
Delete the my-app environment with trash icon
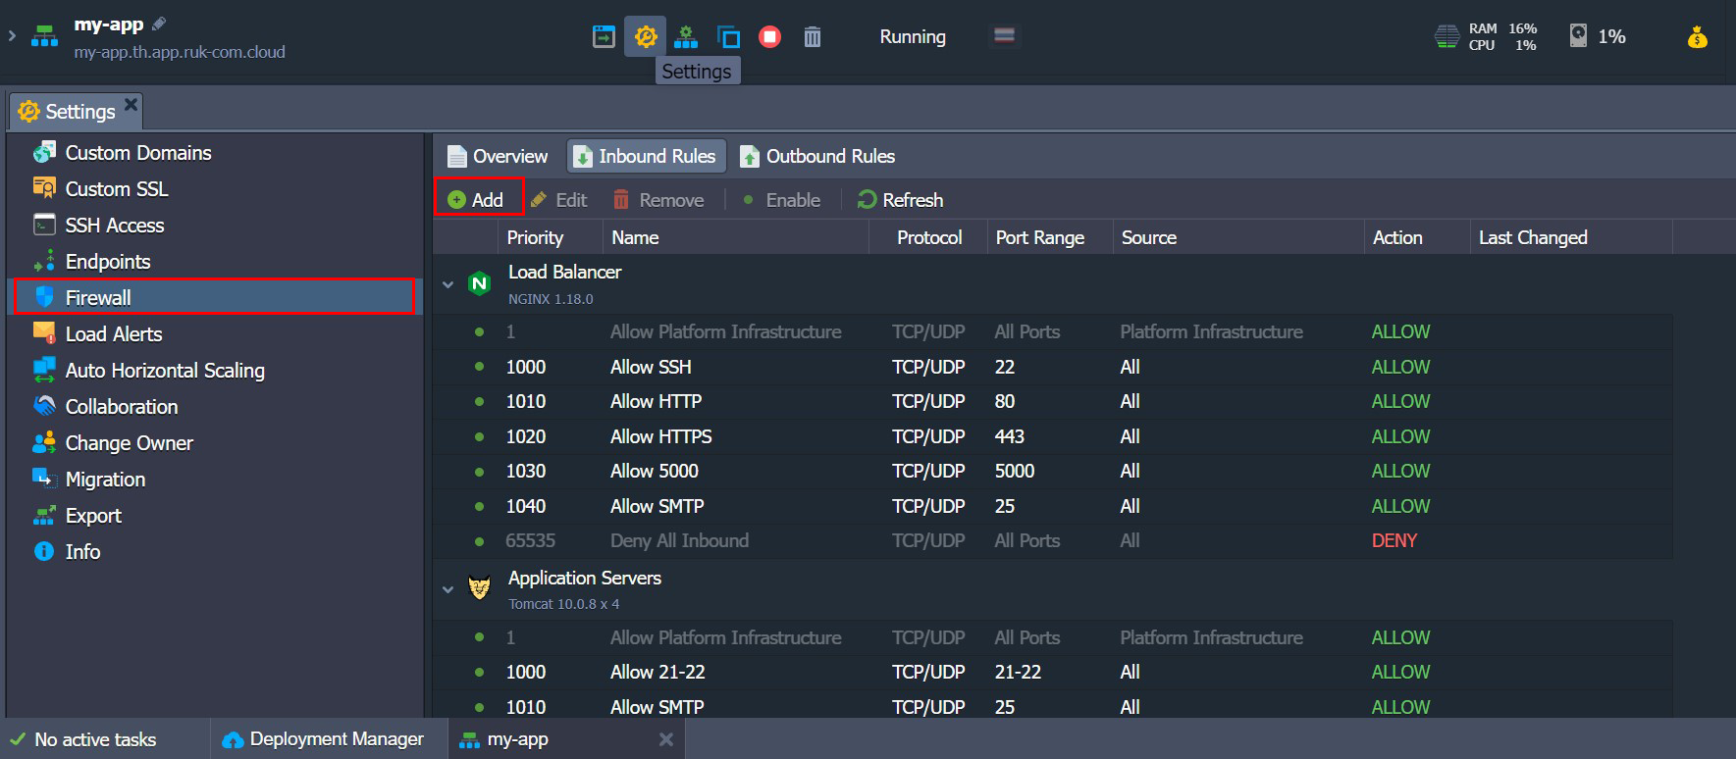[813, 37]
